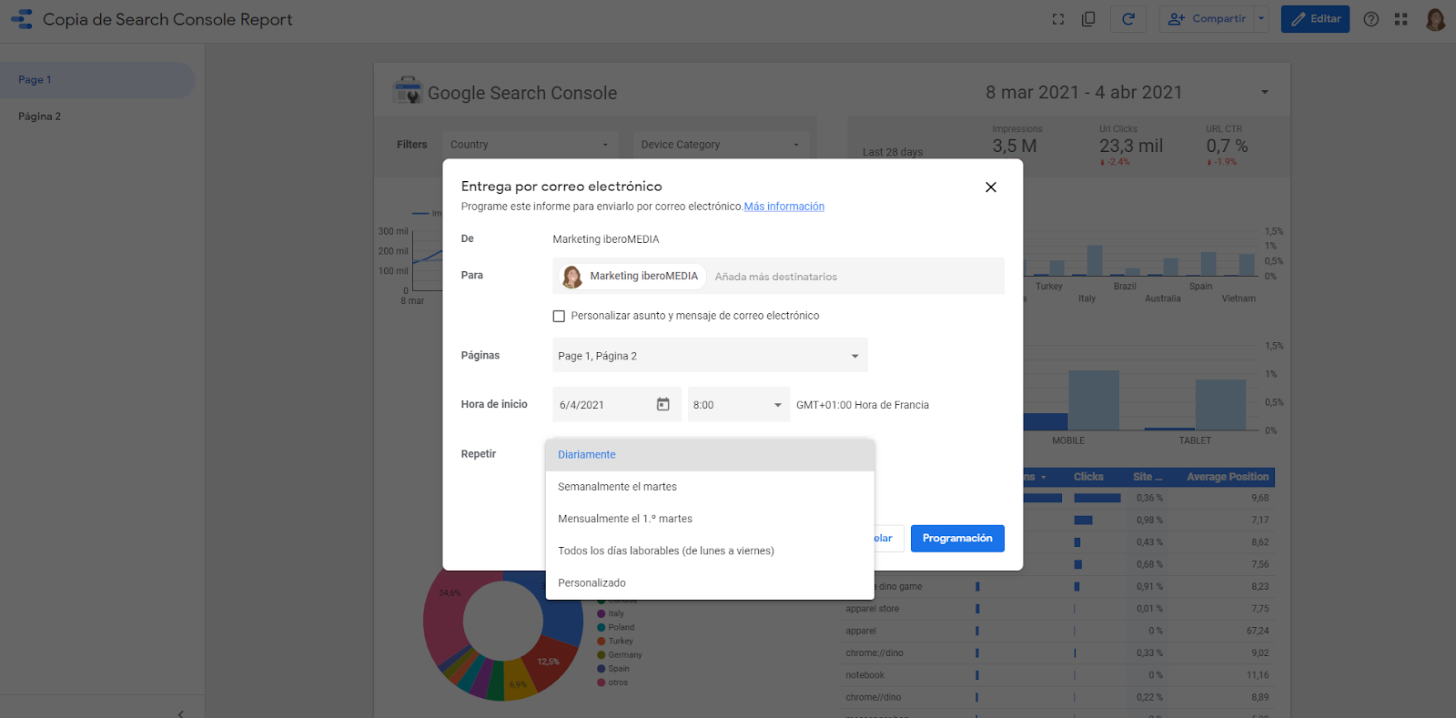Viewport: 1456px width, 718px height.
Task: Enable Personalizar asunto y mensaje checkbox
Action: [559, 316]
